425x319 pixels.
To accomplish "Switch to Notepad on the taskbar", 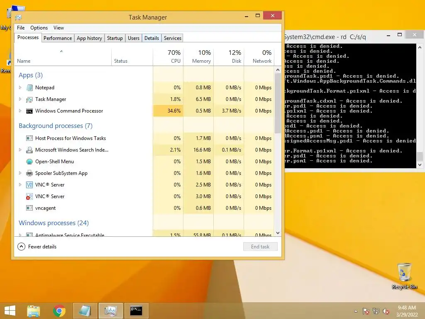I will pyautogui.click(x=85, y=311).
